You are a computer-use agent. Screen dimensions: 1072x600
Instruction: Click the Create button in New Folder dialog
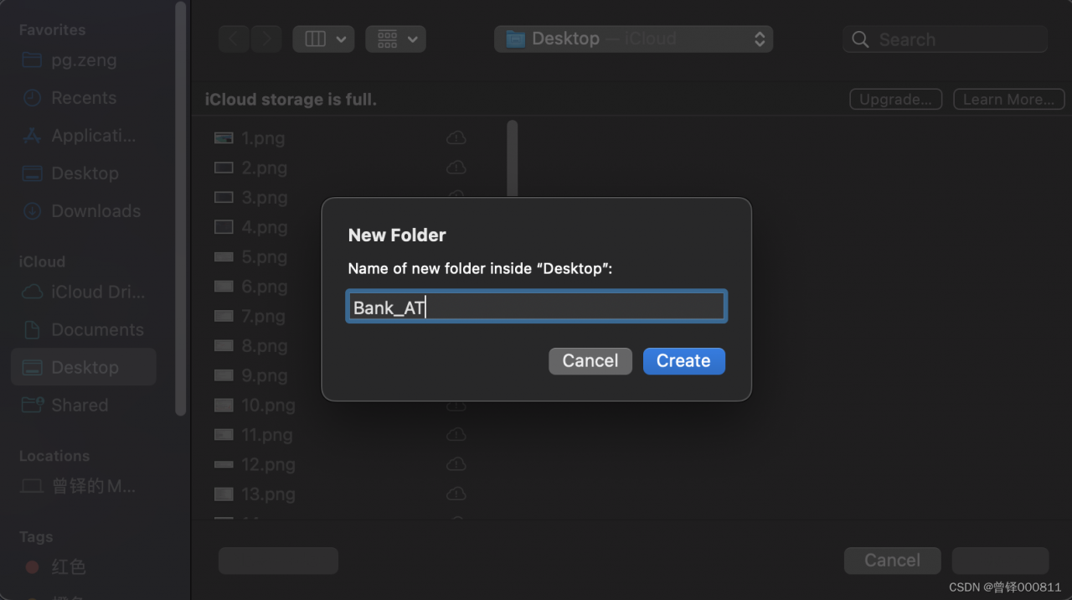coord(683,361)
